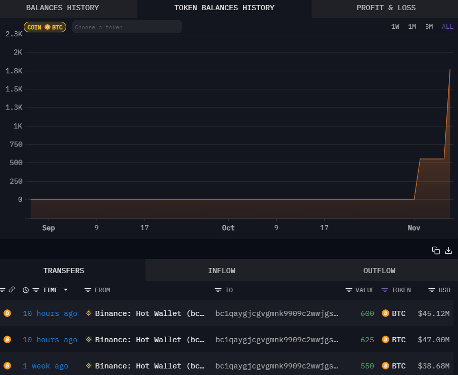Click the COIN BTC token chip

tap(45, 27)
